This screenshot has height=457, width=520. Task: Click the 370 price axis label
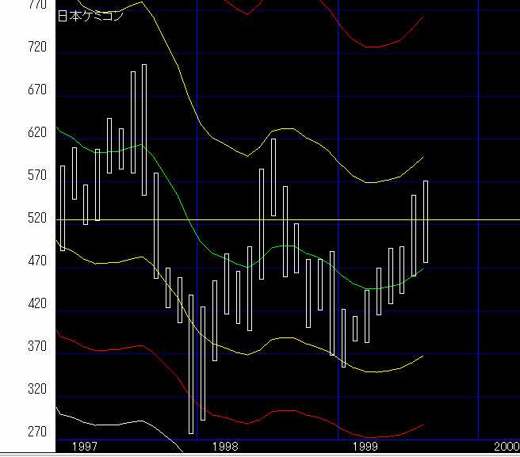[36, 347]
